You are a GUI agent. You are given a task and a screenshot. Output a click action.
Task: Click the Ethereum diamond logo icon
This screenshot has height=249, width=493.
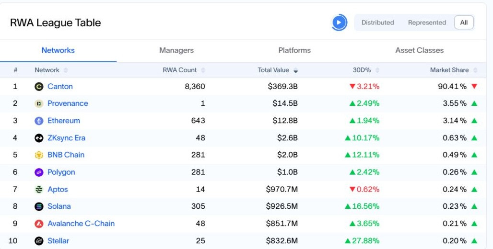coord(39,121)
